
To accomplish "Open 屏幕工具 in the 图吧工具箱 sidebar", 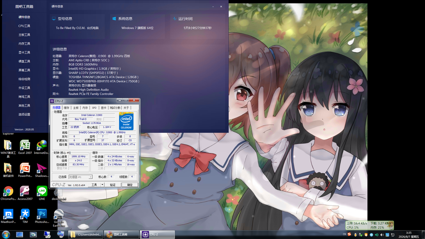I will tap(24, 70).
